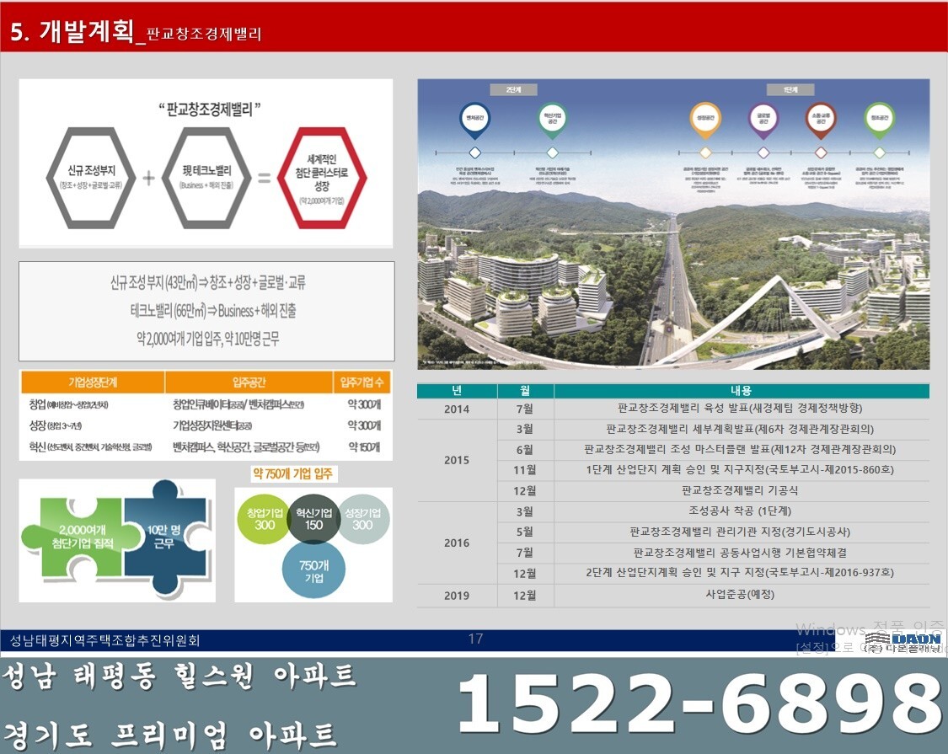
Task: Click the green 혁신기업 공간 map pin
Action: (x=552, y=120)
